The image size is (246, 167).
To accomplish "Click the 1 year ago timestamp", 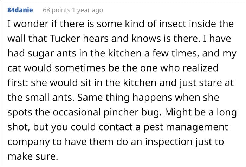I will click(x=88, y=10).
